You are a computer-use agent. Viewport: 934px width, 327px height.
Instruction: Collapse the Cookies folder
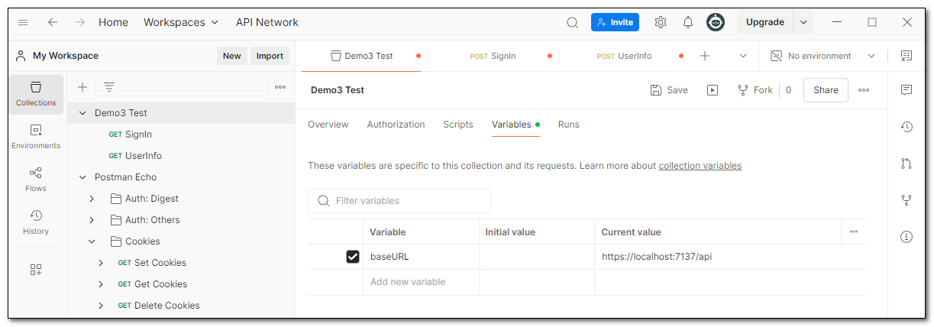(x=92, y=241)
